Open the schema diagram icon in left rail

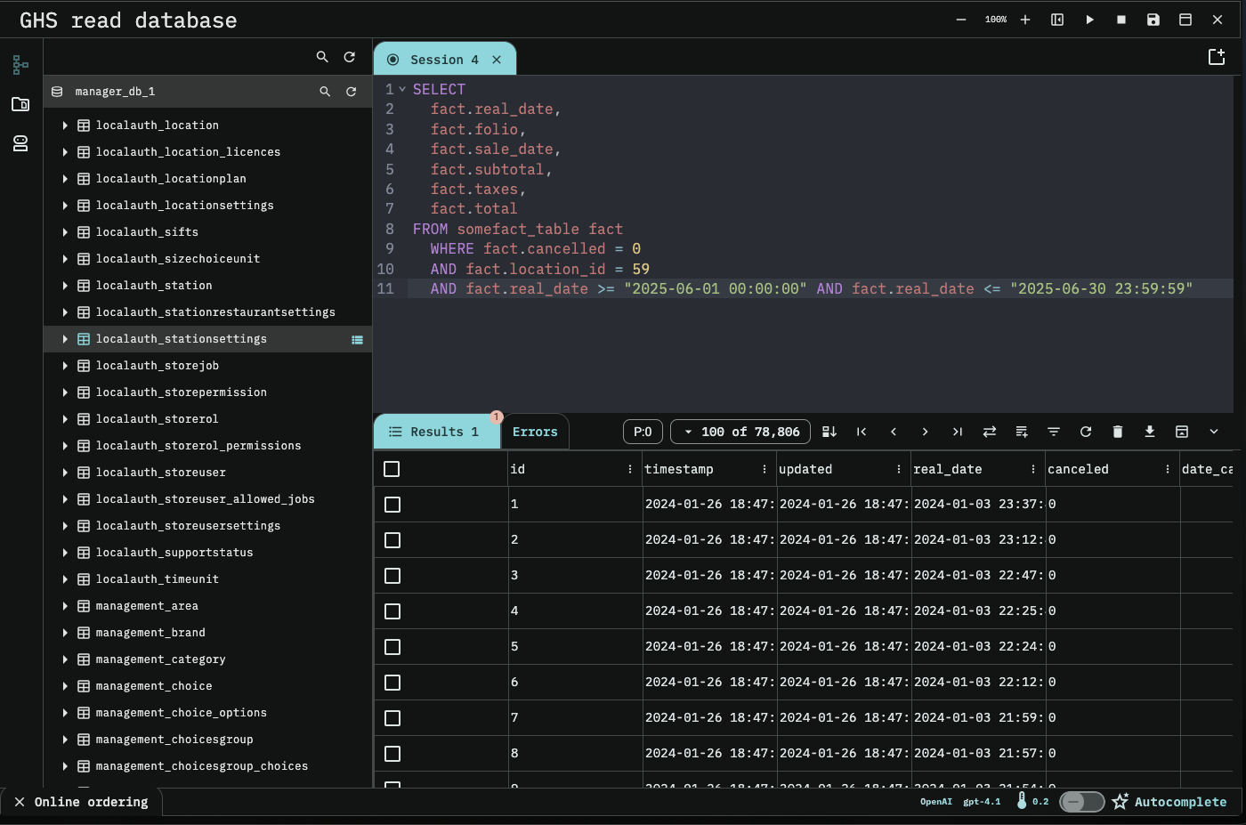[20, 65]
